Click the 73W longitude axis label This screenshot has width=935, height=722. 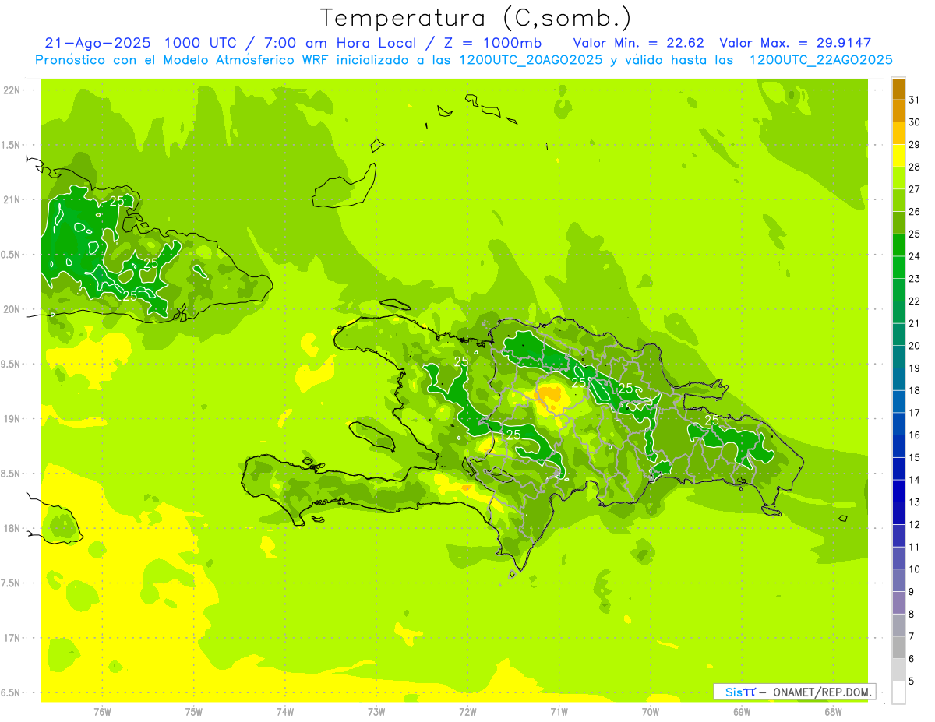coord(376,711)
